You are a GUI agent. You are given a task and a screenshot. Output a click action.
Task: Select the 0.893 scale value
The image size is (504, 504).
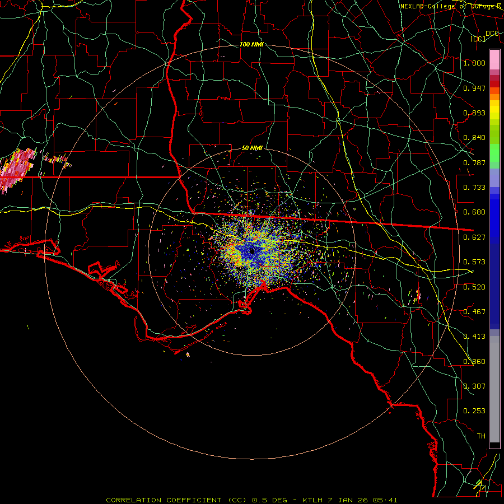(x=474, y=113)
